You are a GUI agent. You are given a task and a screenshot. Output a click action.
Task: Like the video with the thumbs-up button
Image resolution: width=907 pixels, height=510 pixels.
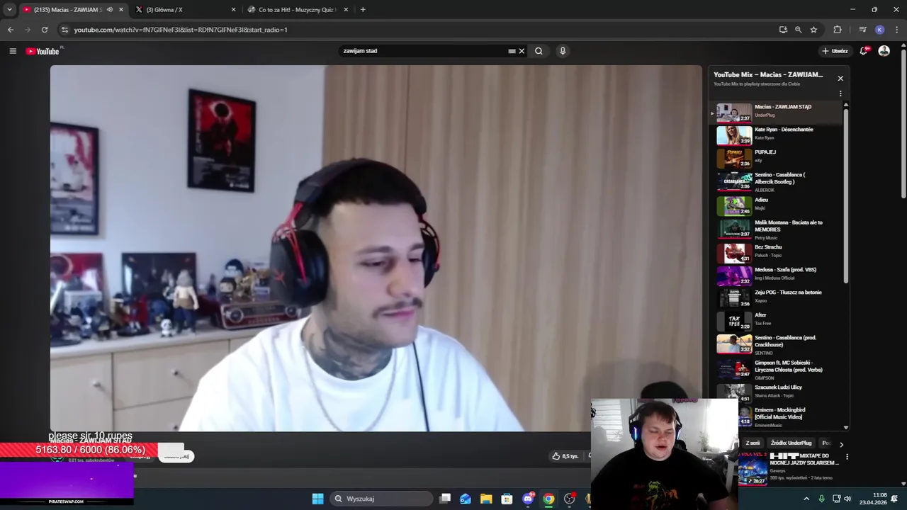click(x=566, y=456)
